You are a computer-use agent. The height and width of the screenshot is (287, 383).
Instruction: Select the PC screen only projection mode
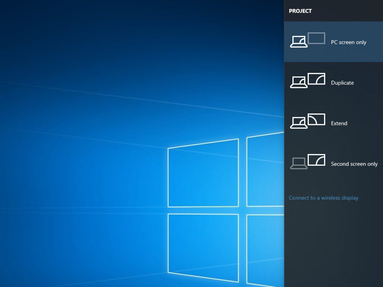click(x=334, y=42)
